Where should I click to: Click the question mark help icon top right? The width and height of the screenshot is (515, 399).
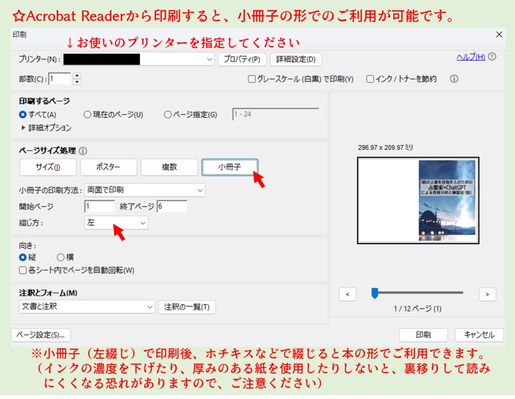point(491,57)
